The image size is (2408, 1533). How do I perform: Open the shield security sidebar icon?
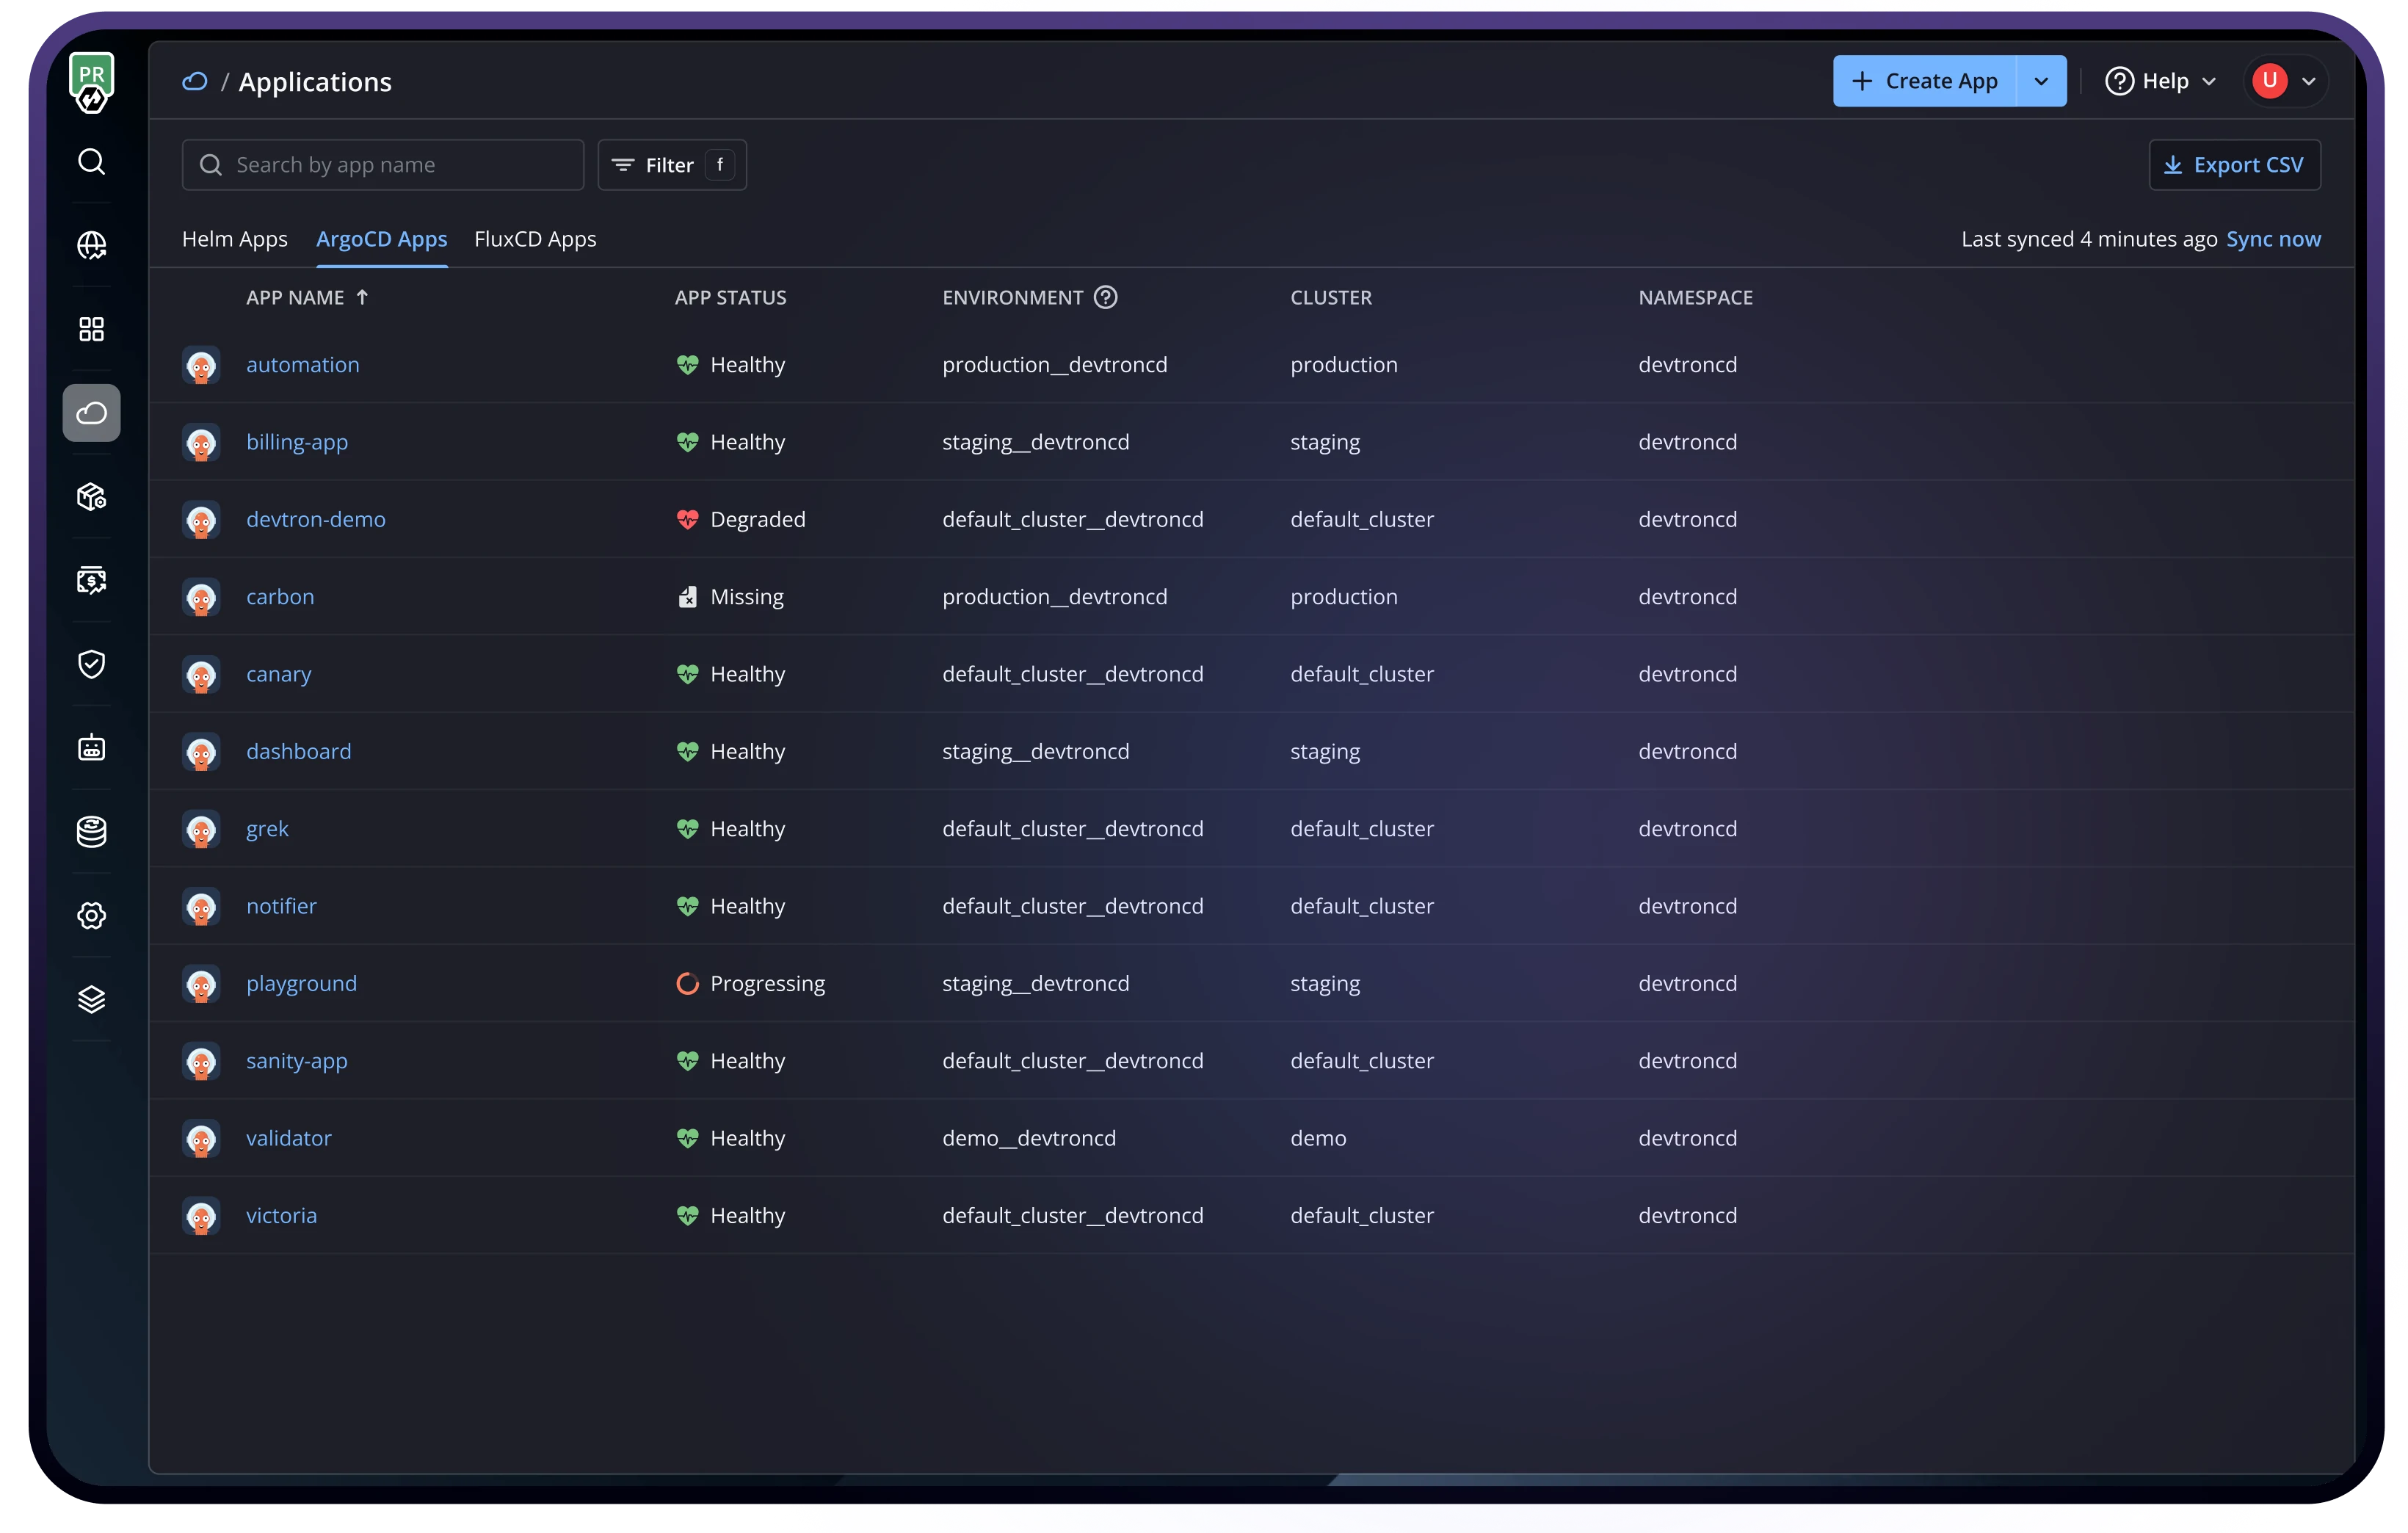(91, 664)
